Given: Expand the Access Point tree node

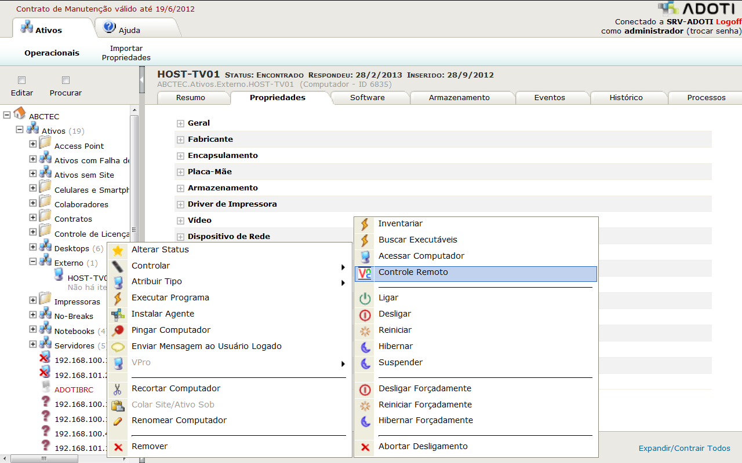Looking at the screenshot, I should pos(32,144).
